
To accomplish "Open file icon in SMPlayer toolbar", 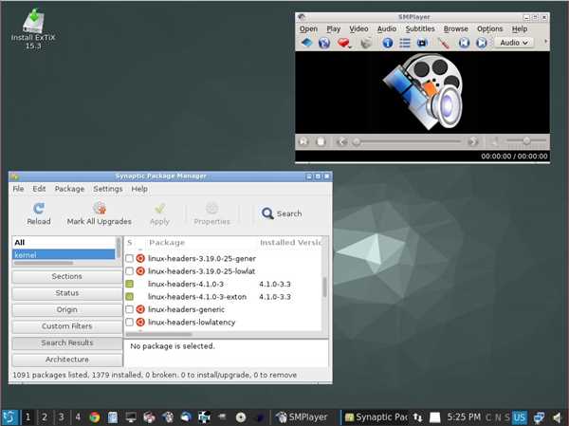I will tap(307, 43).
